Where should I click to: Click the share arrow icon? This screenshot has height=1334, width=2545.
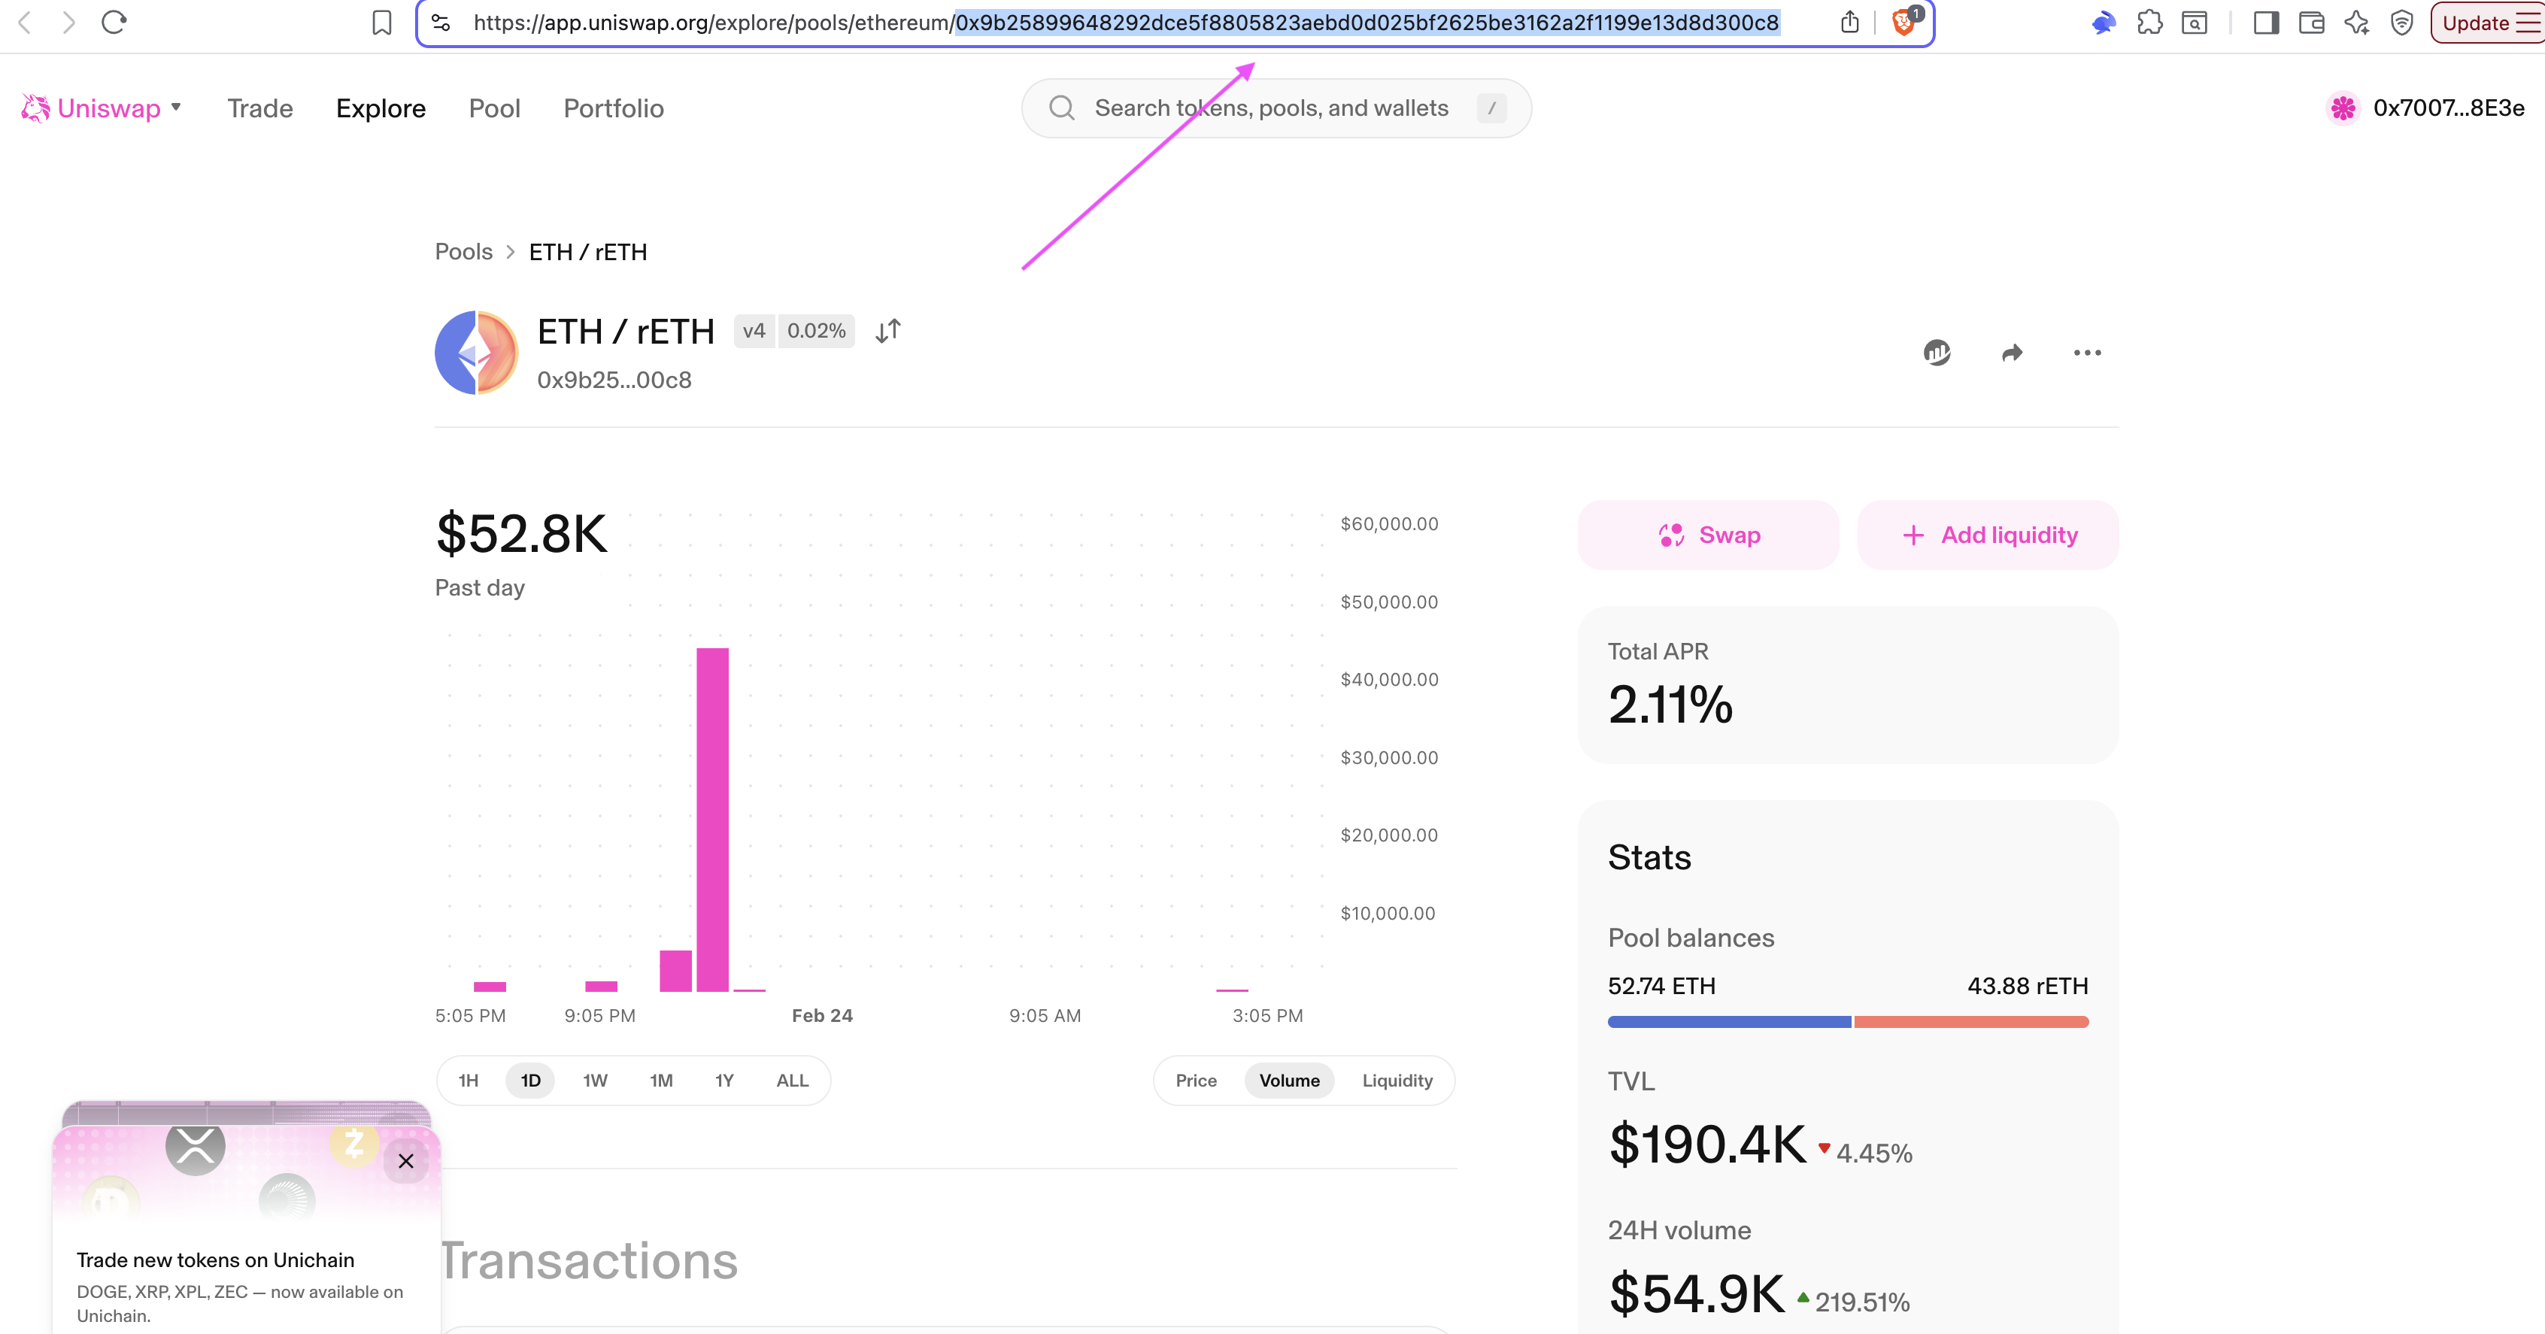[2012, 353]
